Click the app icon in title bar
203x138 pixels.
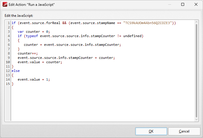(x=5, y=5)
